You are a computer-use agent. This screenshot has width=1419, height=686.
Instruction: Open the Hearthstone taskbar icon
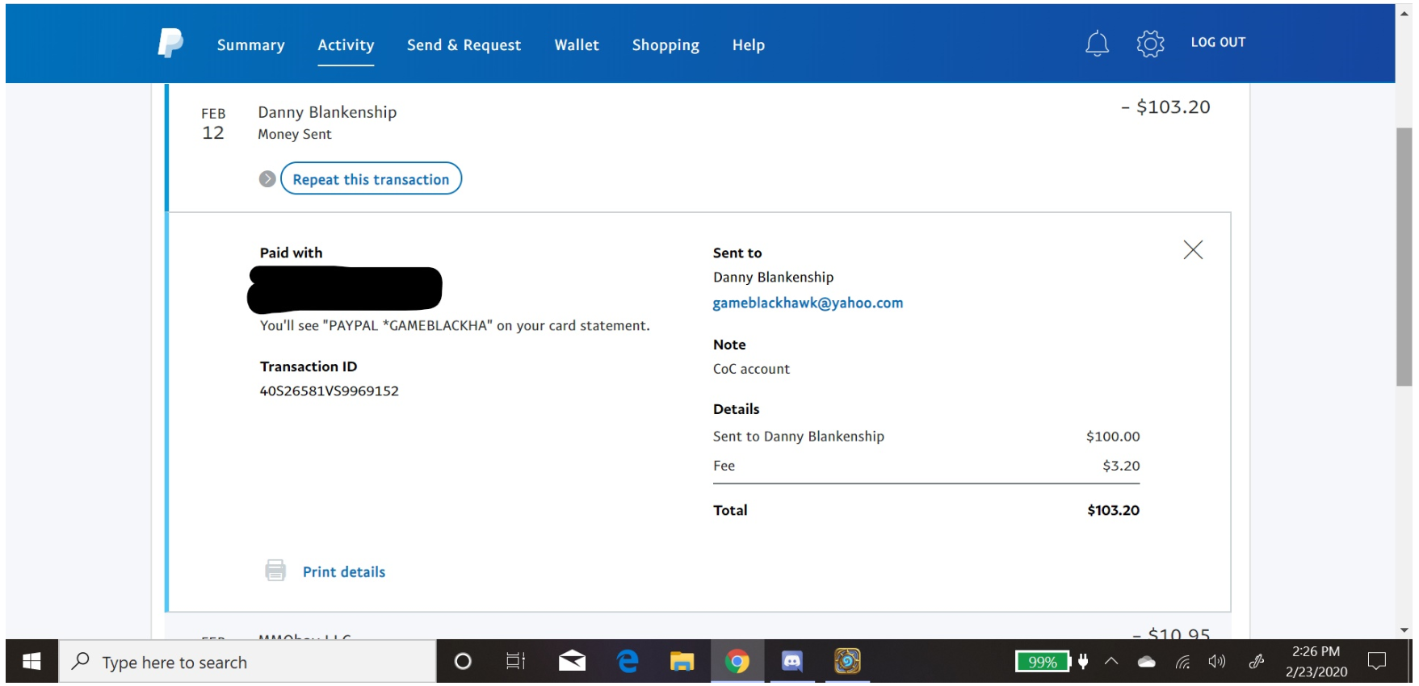[847, 662]
